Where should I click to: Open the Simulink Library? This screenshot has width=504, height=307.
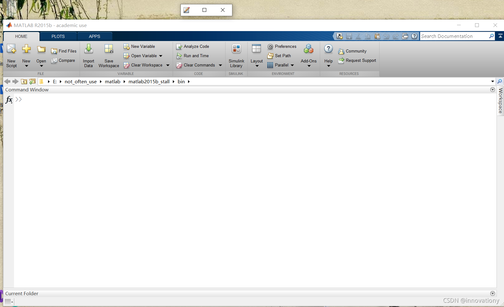[236, 56]
